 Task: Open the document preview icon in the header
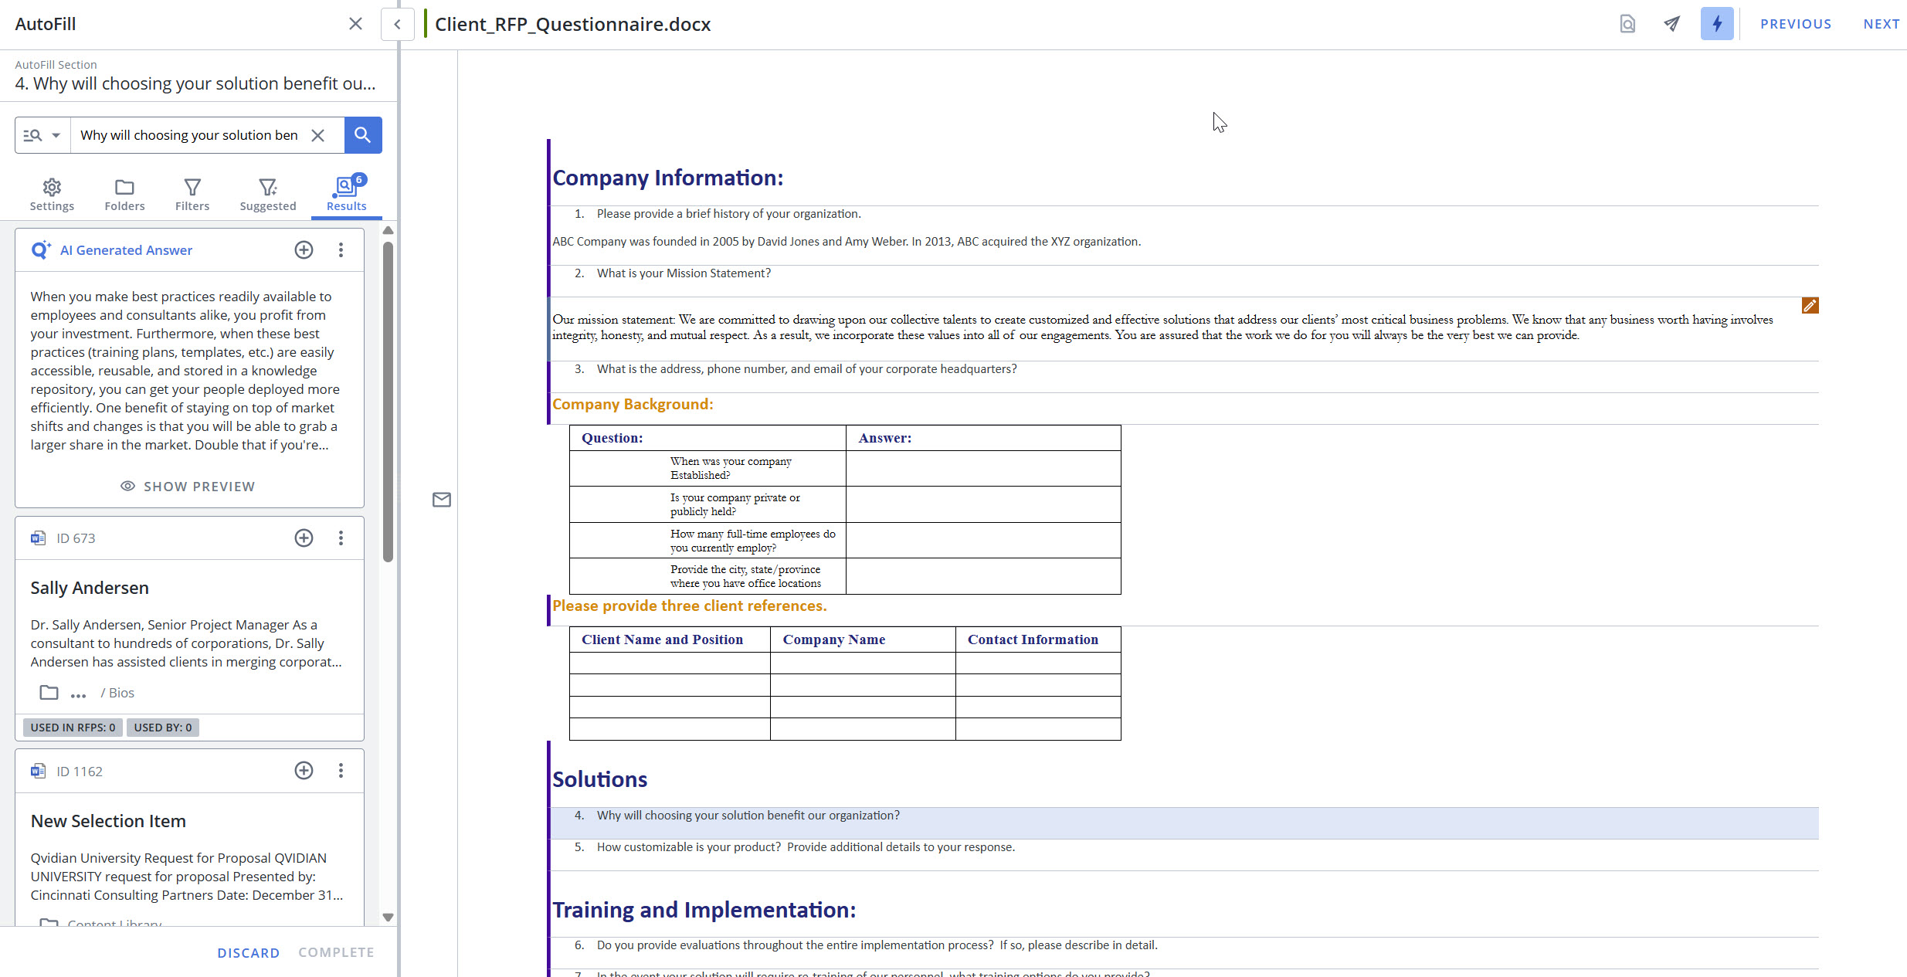click(1627, 24)
